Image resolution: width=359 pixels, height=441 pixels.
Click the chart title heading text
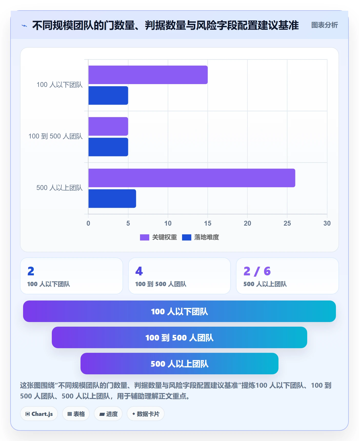coord(165,25)
